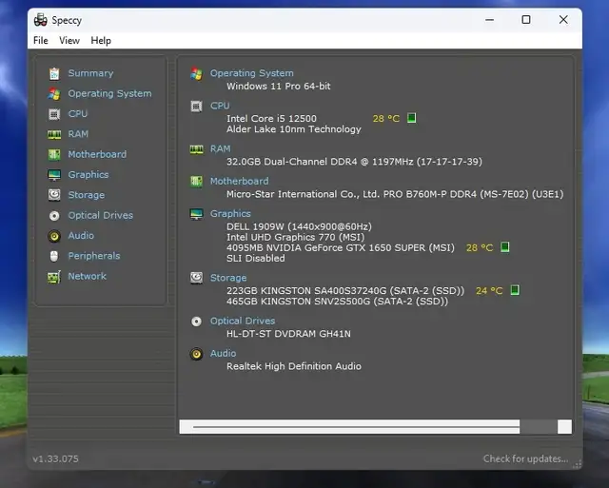Click the Audio heading link in summary
This screenshot has height=488, width=609.
tap(223, 353)
